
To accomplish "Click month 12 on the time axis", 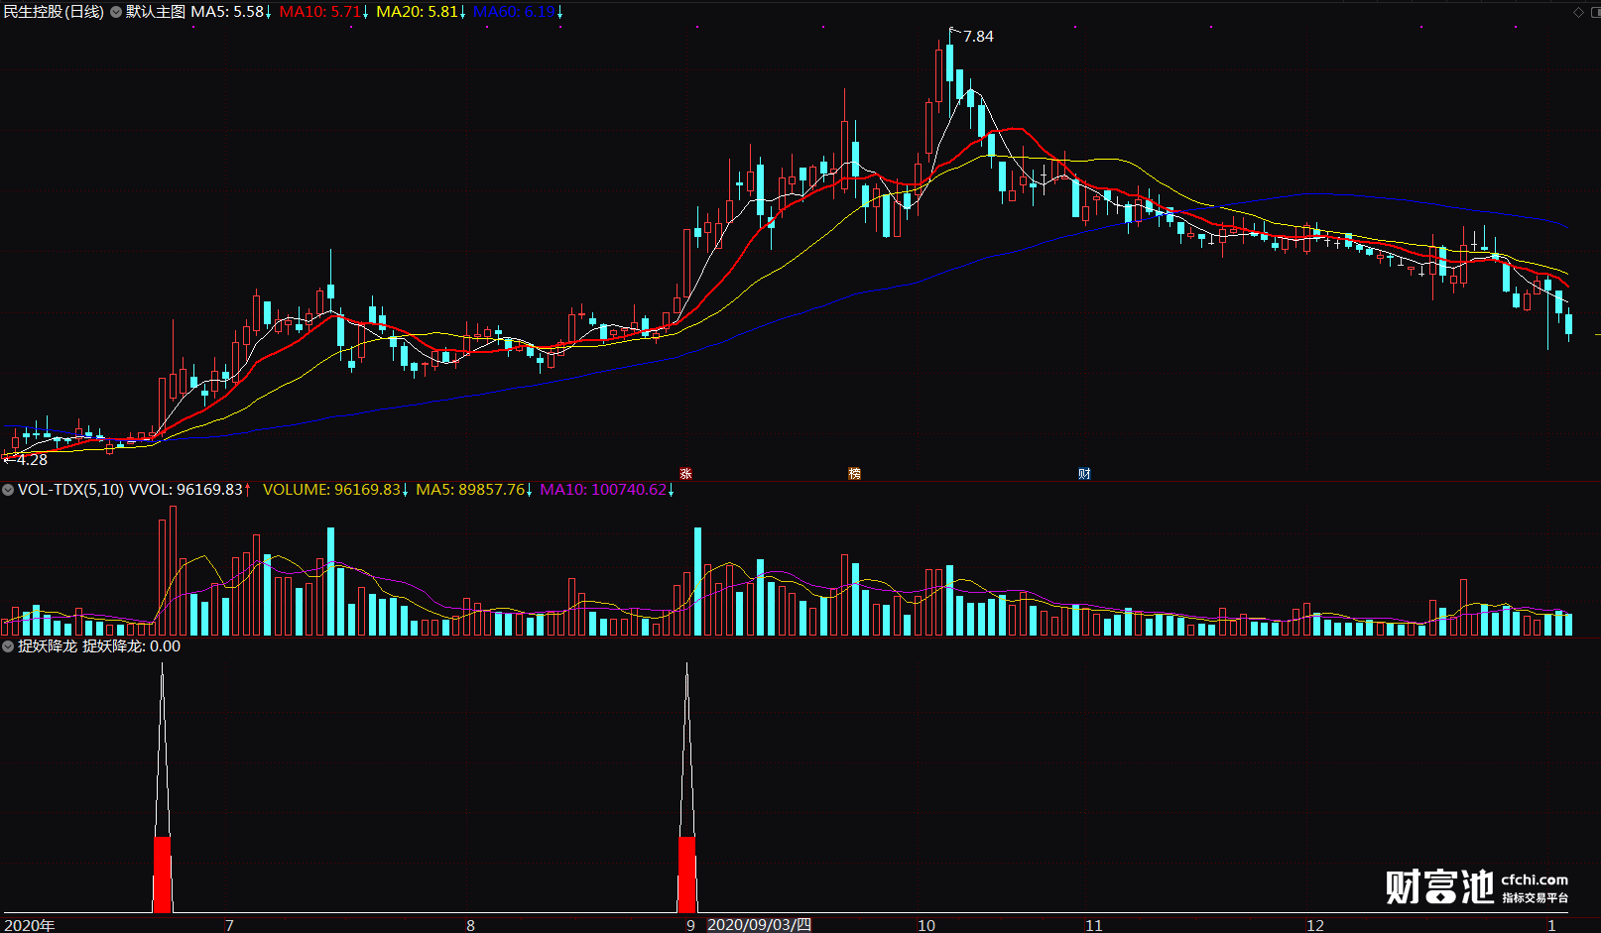I will (x=1315, y=925).
